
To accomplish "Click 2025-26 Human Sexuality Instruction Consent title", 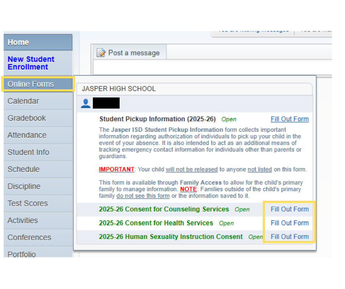I will (x=171, y=237).
